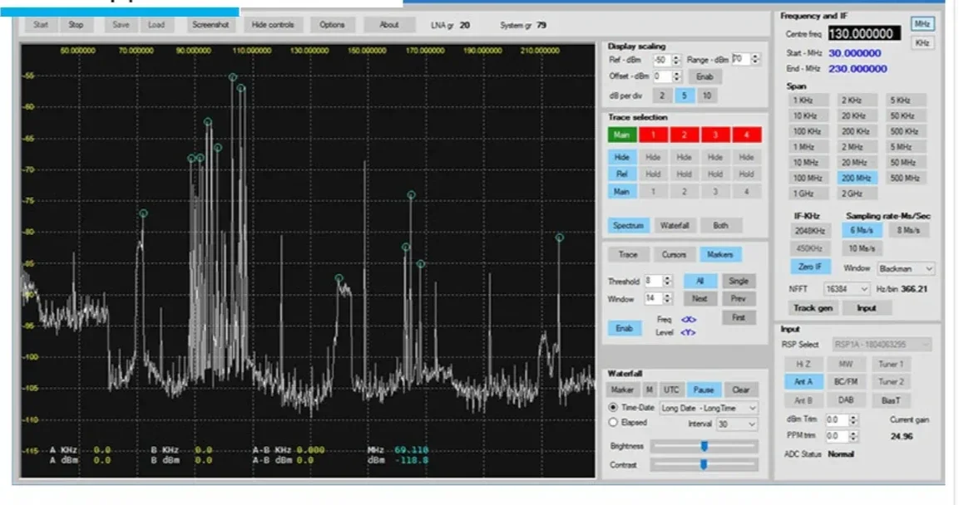Open the Options toolbar button
959x505 pixels.
pyautogui.click(x=332, y=25)
